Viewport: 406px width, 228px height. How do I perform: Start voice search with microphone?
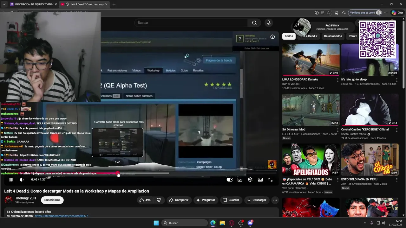[269, 23]
